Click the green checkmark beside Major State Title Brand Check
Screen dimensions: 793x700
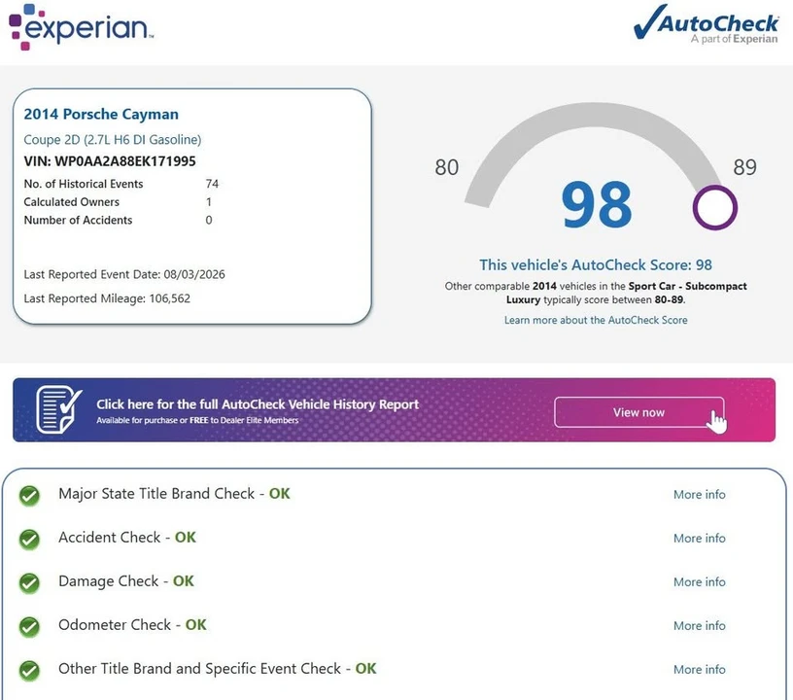pyautogui.click(x=29, y=495)
